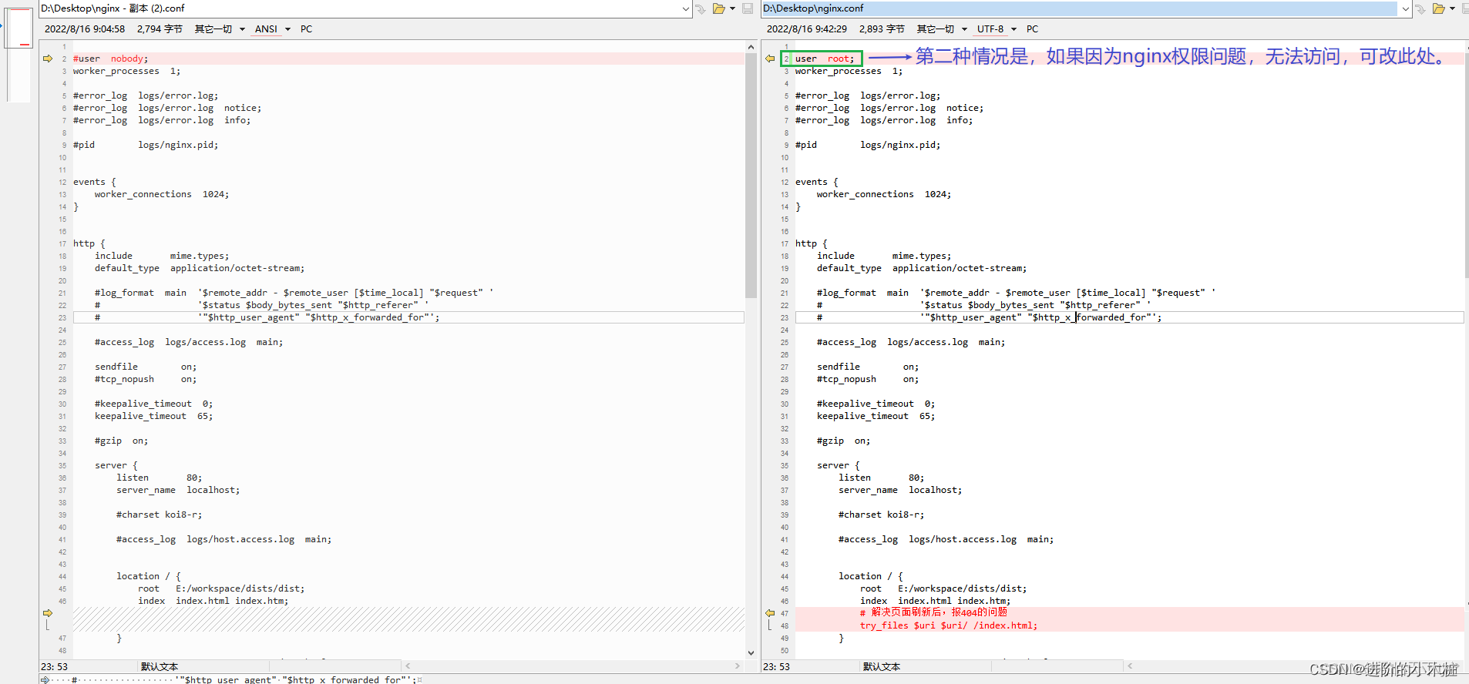The image size is (1469, 684).
Task: Click '#pid logs/nginx.pid;' in right pane
Action: (x=868, y=145)
